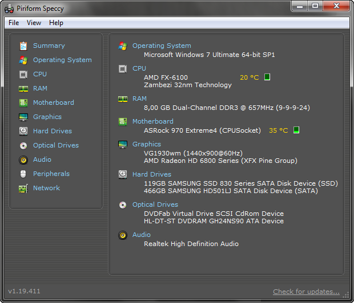Click VG1930wm (1440x900@60Hz) text
This screenshot has height=303, width=354.
[193, 153]
